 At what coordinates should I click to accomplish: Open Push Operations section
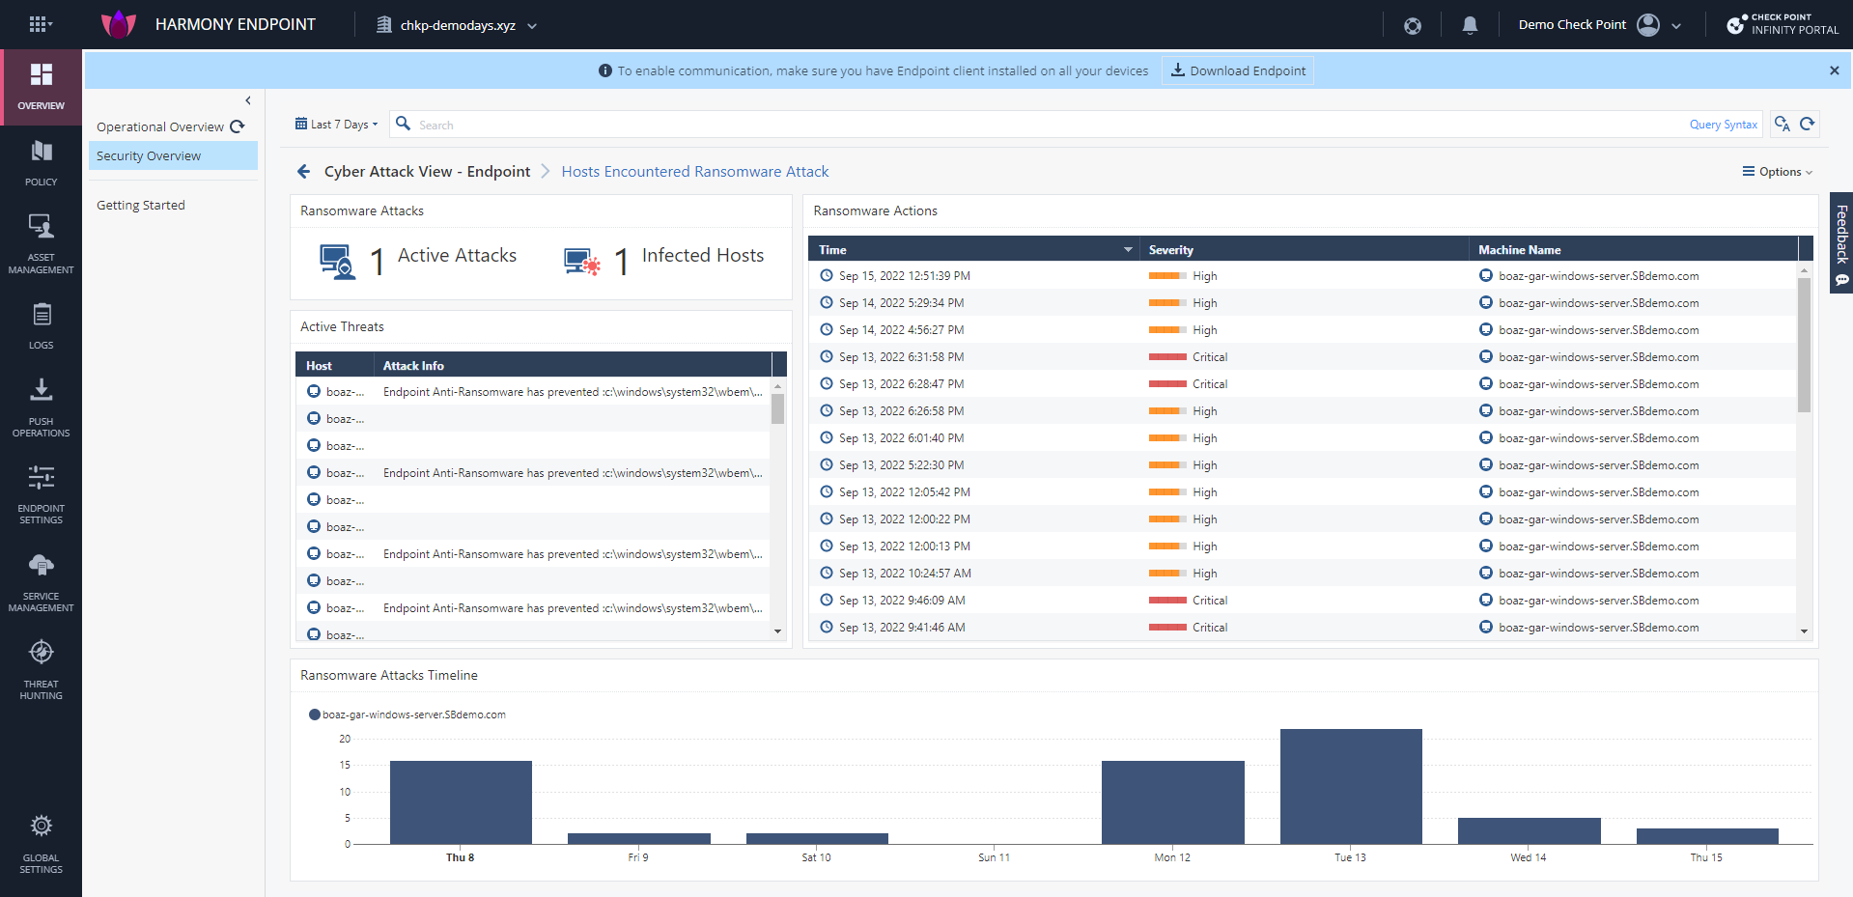click(41, 407)
